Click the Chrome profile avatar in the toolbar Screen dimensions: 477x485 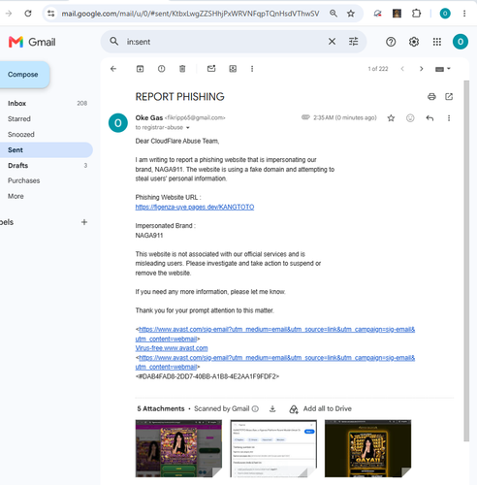445,14
